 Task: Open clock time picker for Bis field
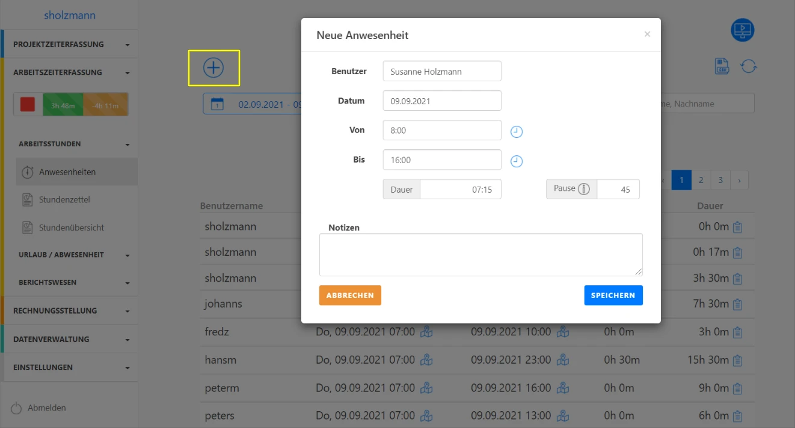pyautogui.click(x=517, y=161)
